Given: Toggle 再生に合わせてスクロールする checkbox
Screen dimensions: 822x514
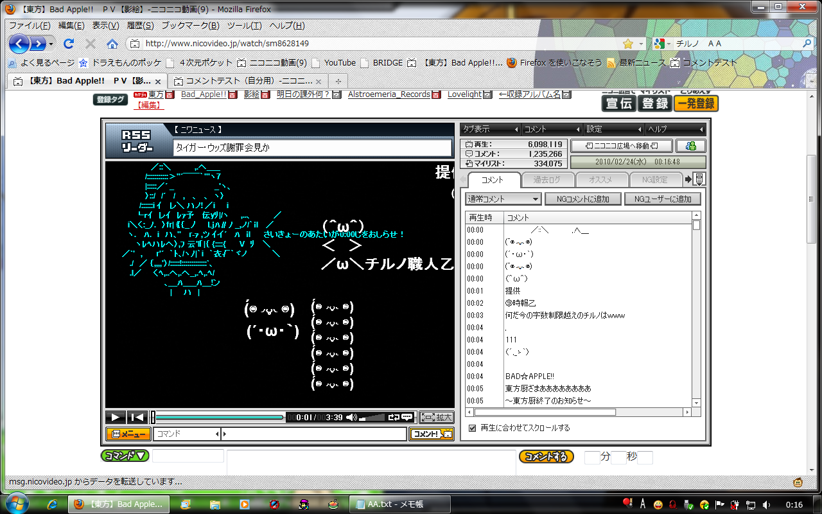Looking at the screenshot, I should (473, 428).
